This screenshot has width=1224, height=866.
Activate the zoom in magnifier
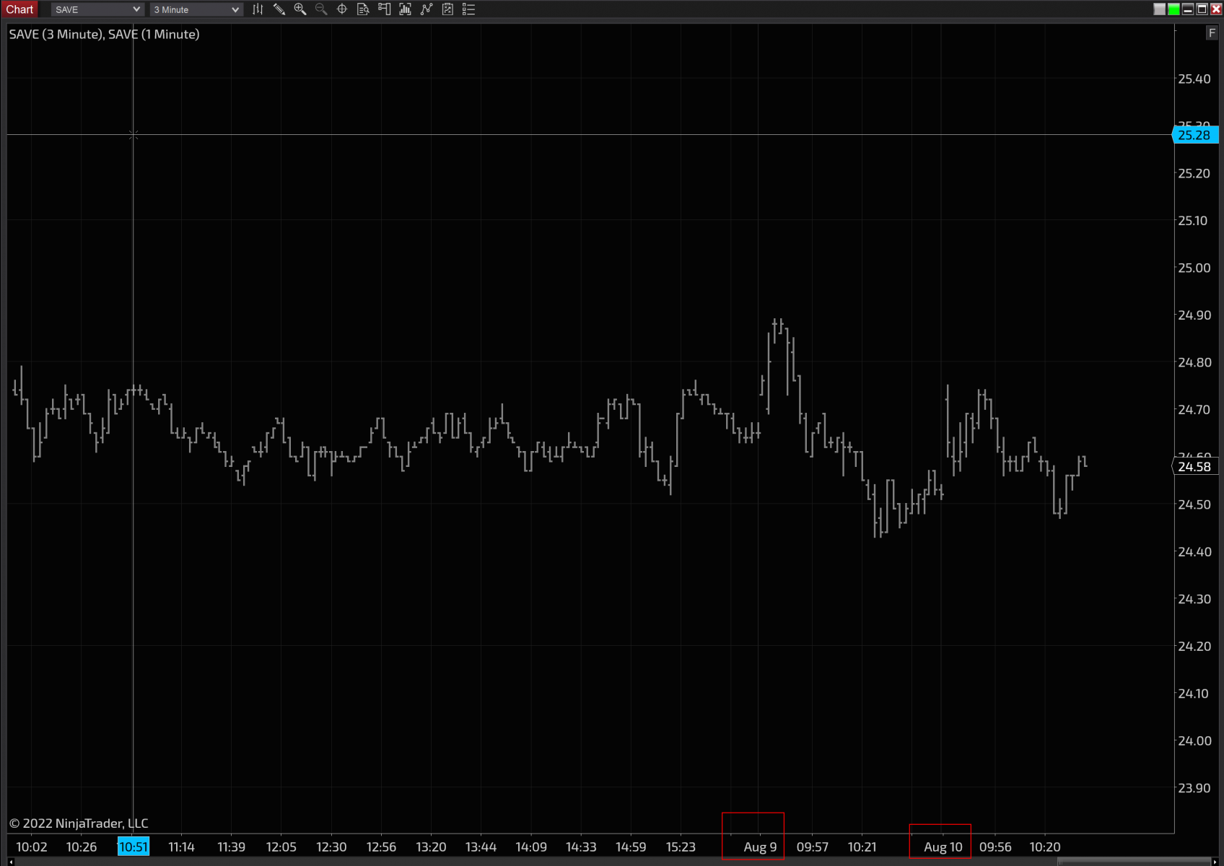[x=300, y=9]
